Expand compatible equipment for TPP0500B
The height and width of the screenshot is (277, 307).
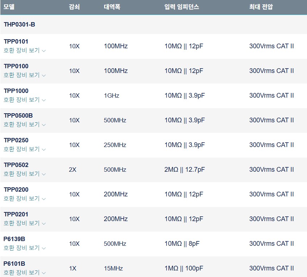pyautogui.click(x=25, y=125)
